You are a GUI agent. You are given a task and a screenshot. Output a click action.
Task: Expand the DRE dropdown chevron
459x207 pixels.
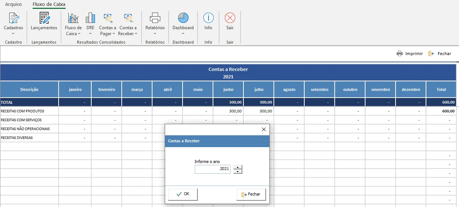coord(90,34)
